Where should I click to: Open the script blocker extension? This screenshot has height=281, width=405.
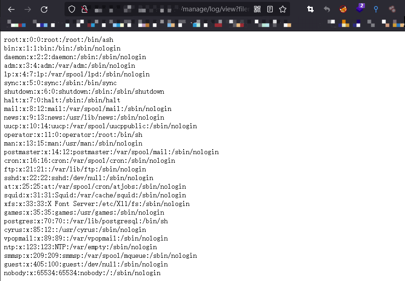(343, 9)
